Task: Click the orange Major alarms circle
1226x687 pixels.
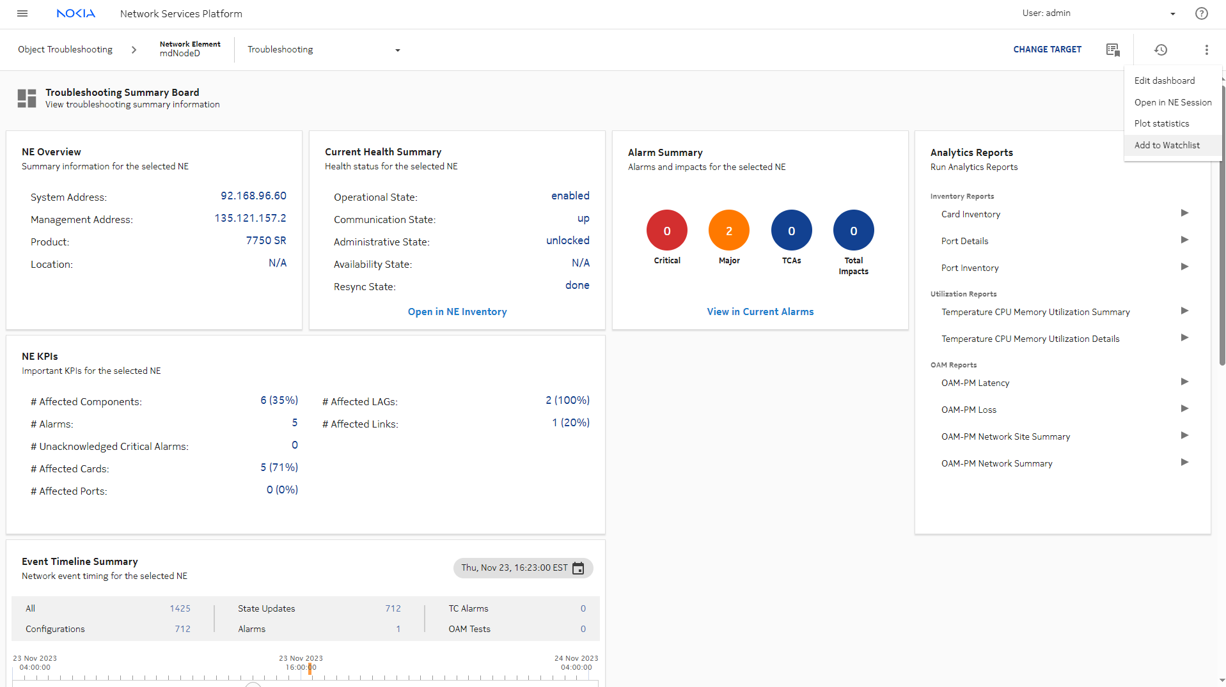Action: coord(728,231)
